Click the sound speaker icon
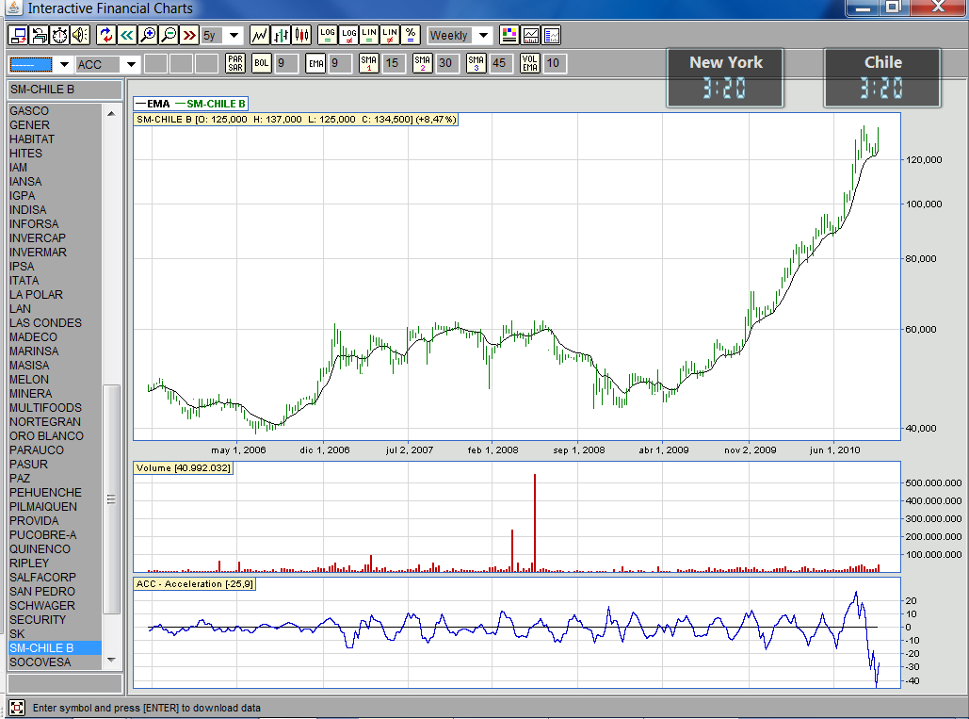 pyautogui.click(x=80, y=35)
